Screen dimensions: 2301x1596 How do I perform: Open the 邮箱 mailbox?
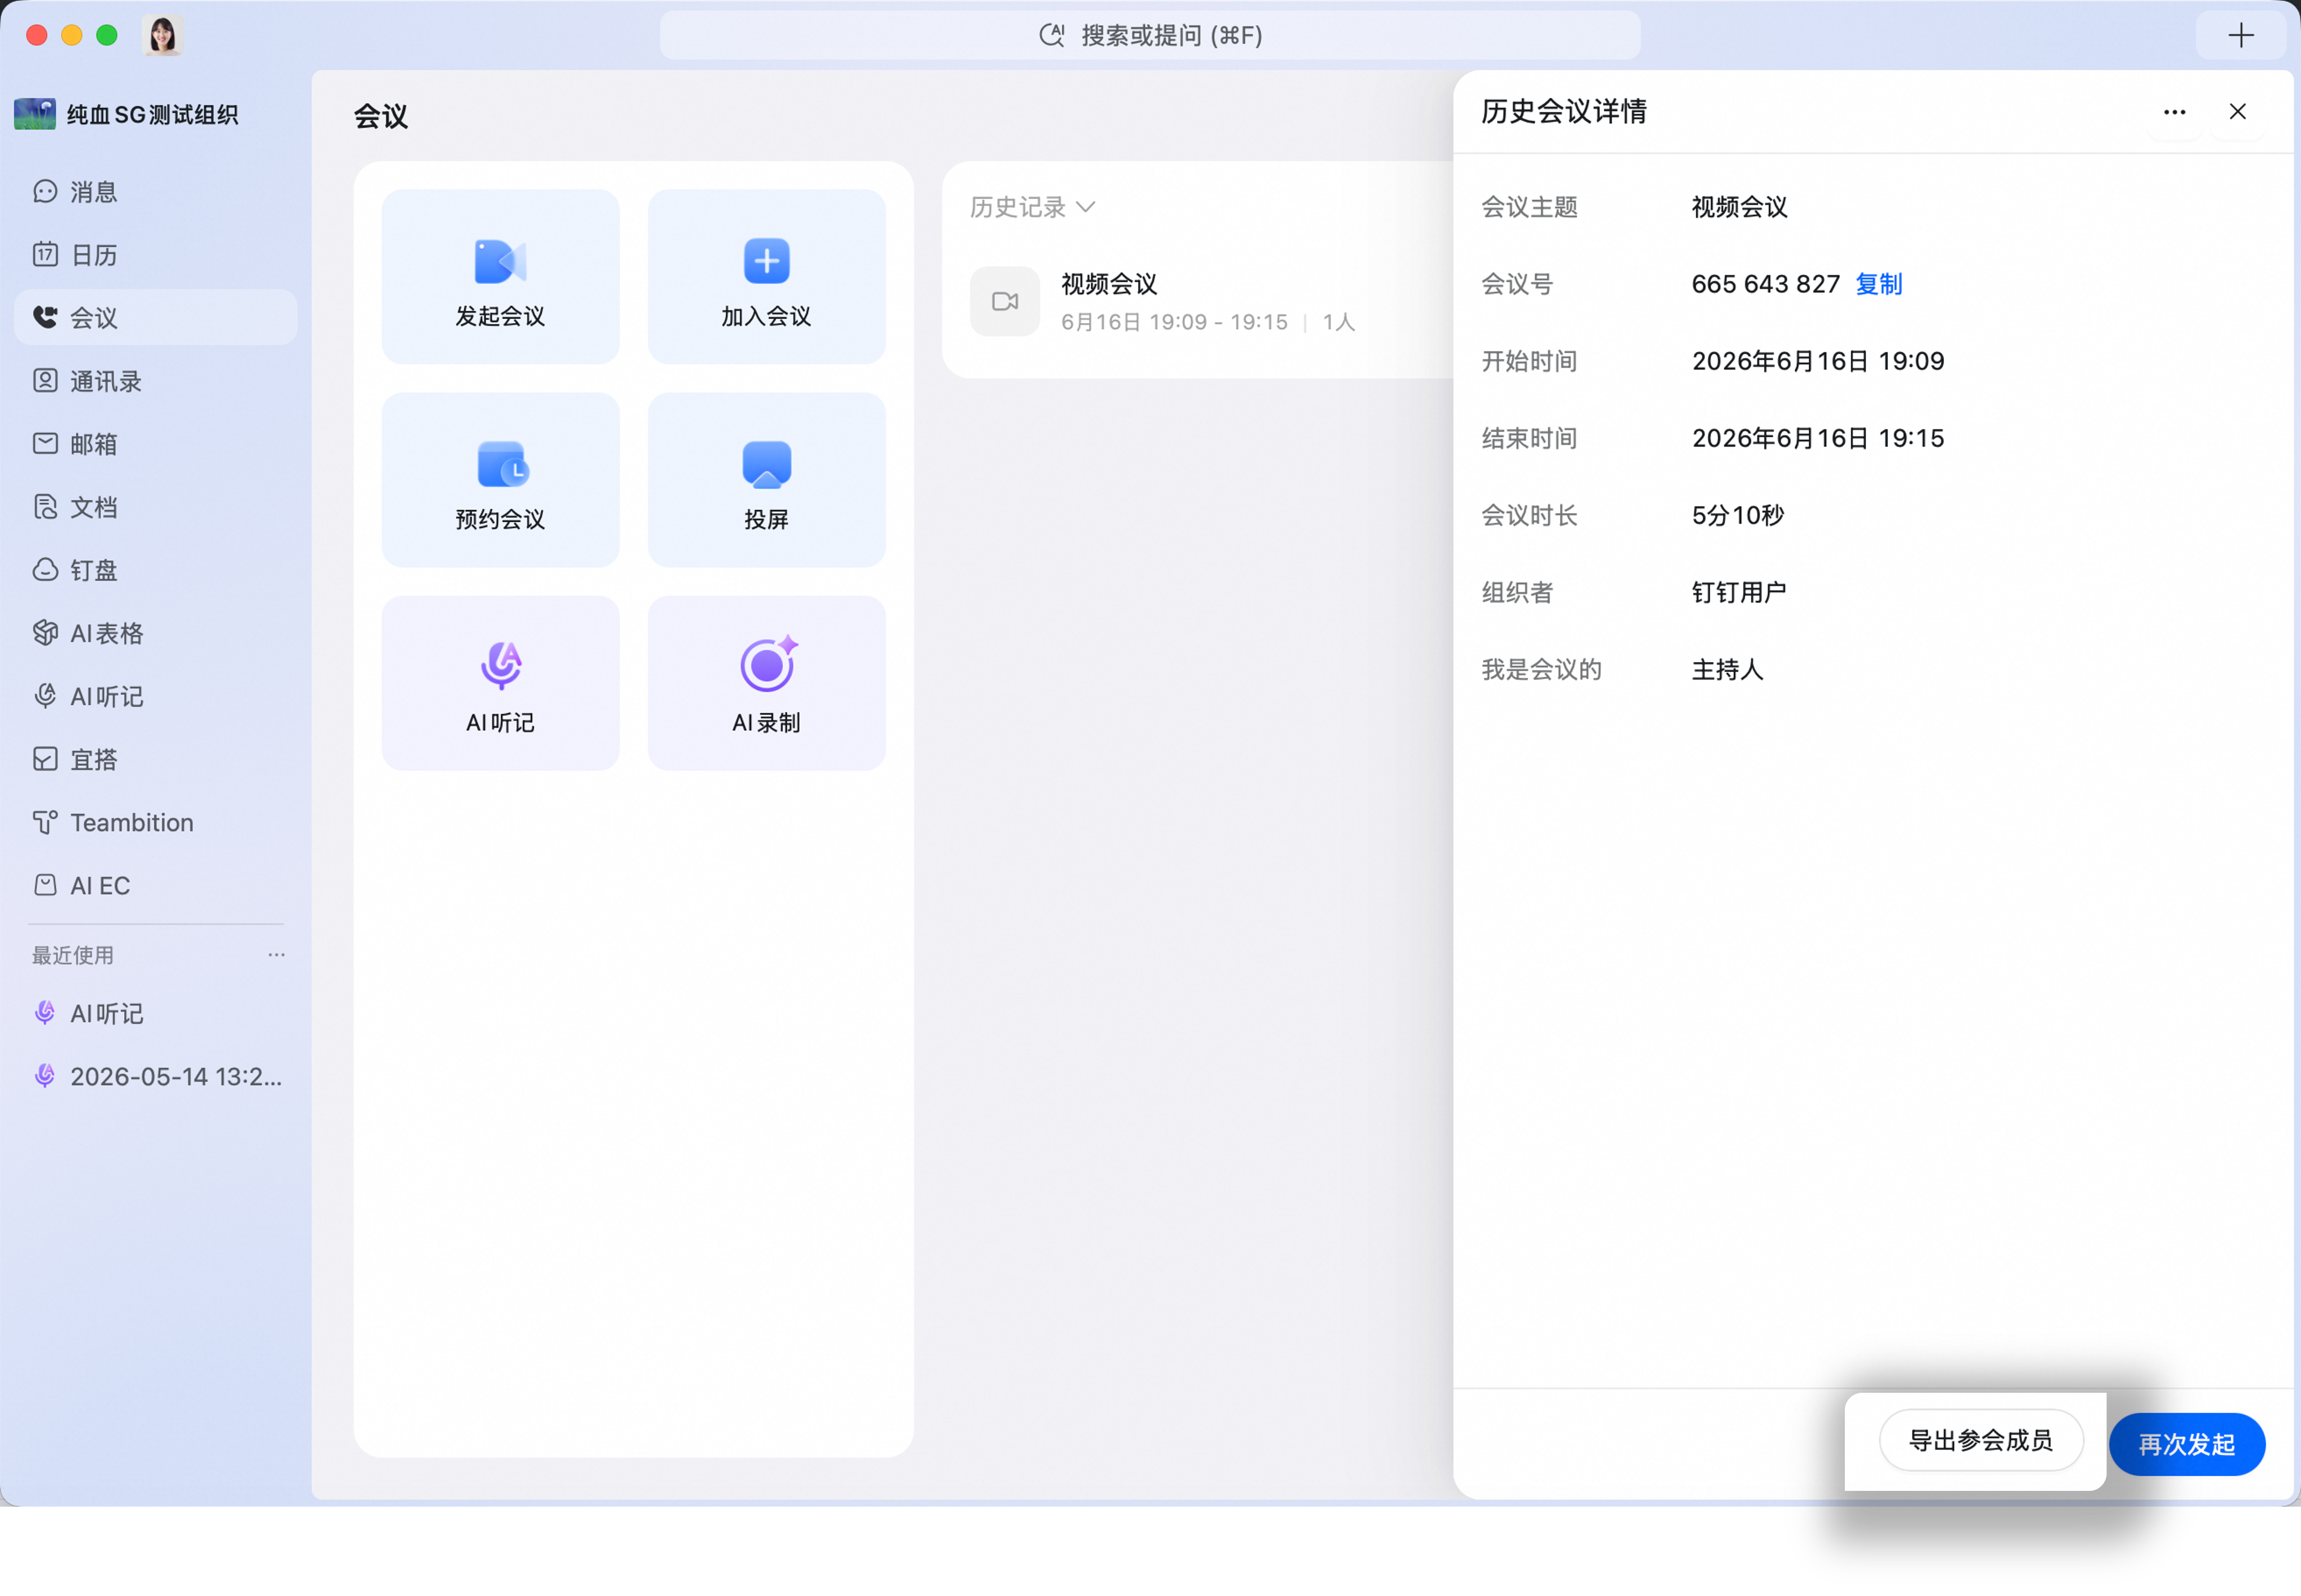pos(155,444)
